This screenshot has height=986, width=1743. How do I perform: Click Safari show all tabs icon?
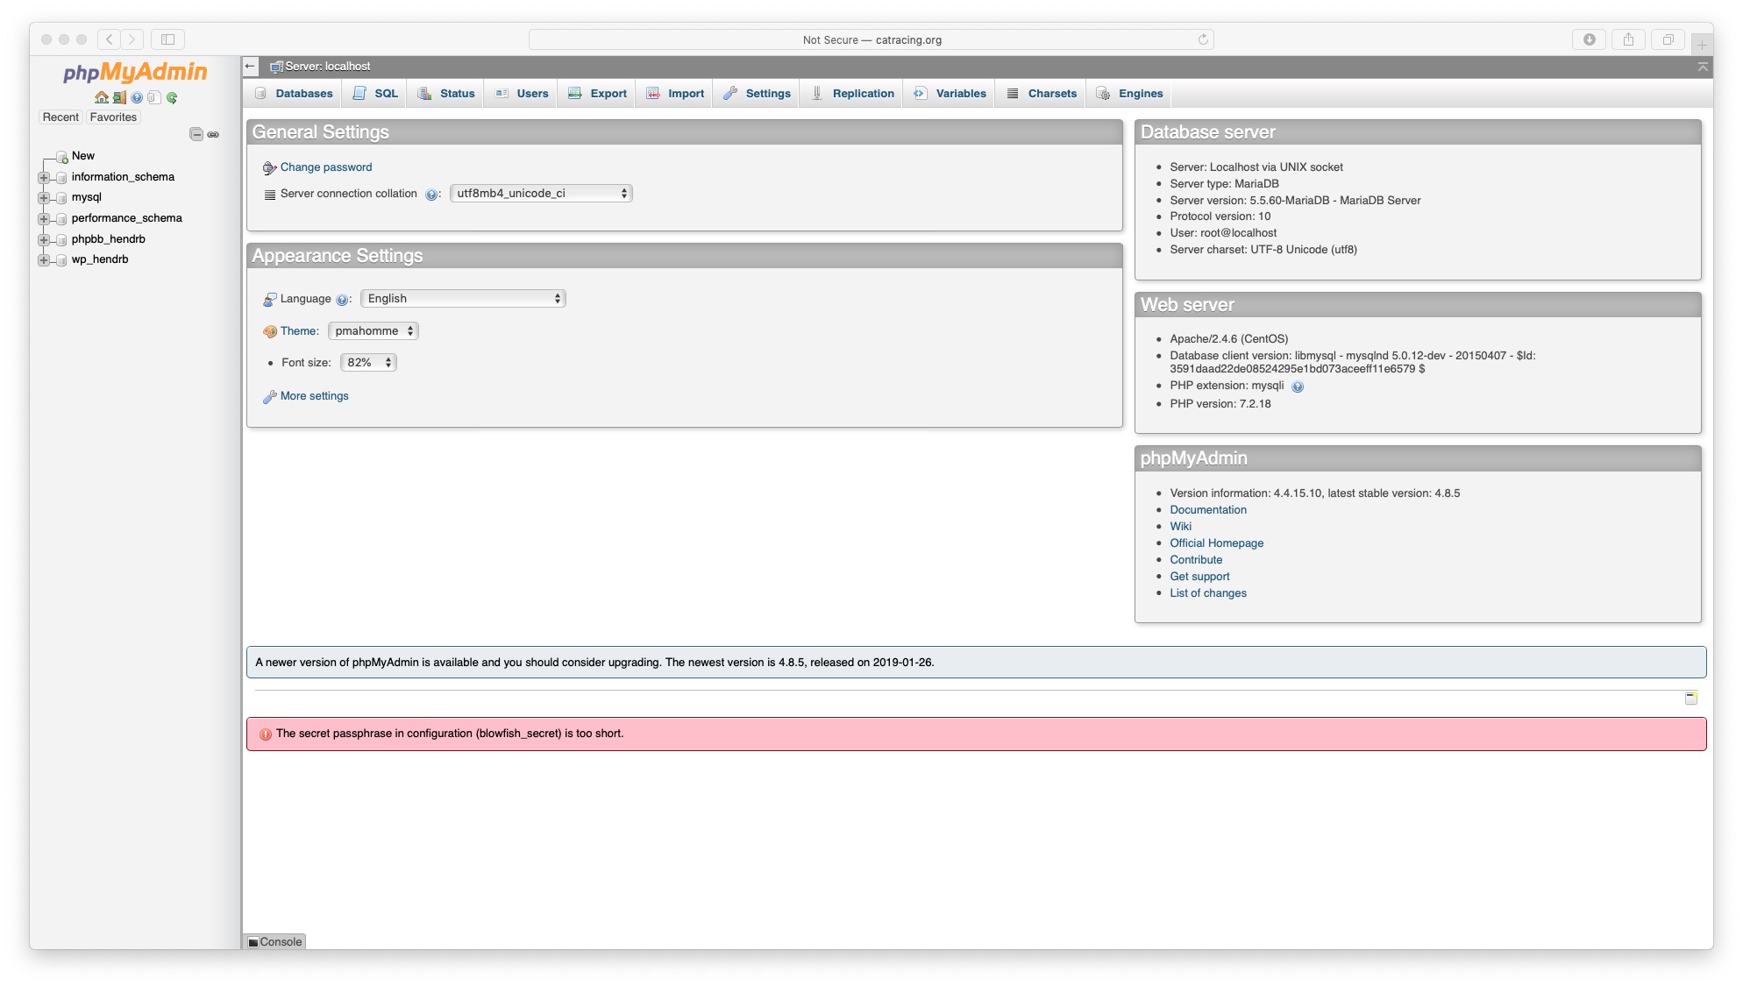tap(1668, 39)
